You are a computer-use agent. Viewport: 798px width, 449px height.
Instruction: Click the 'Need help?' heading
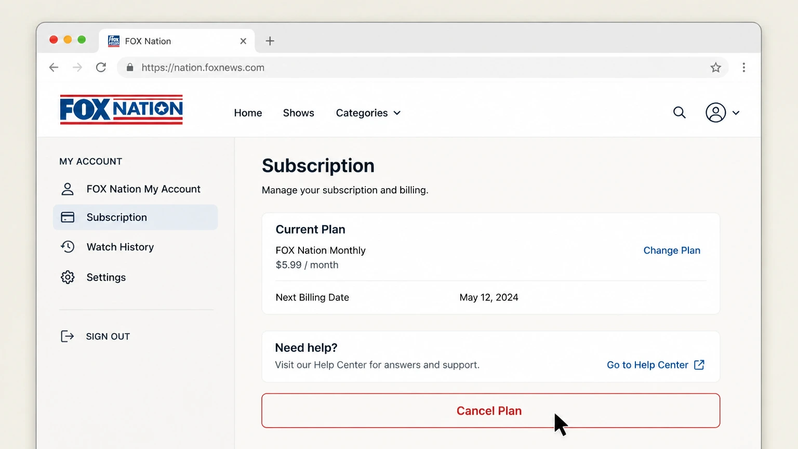click(x=306, y=348)
